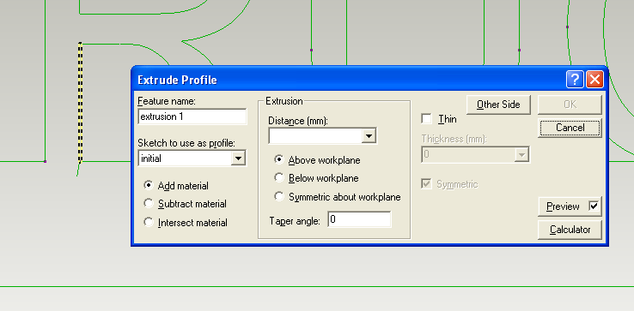Open the dialog help question-mark button
The image size is (634, 311).
(575, 80)
